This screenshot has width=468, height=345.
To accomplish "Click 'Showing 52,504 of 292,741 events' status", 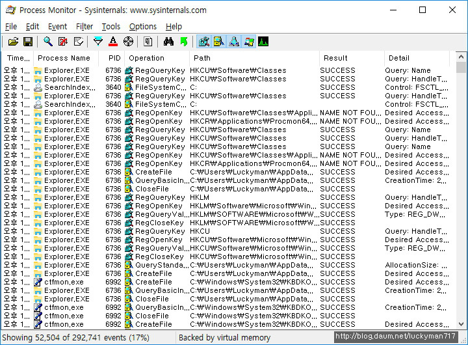I will tap(76, 338).
